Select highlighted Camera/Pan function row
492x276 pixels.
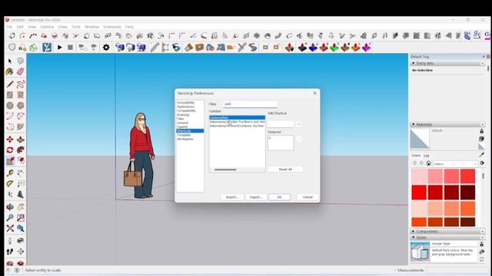238,117
